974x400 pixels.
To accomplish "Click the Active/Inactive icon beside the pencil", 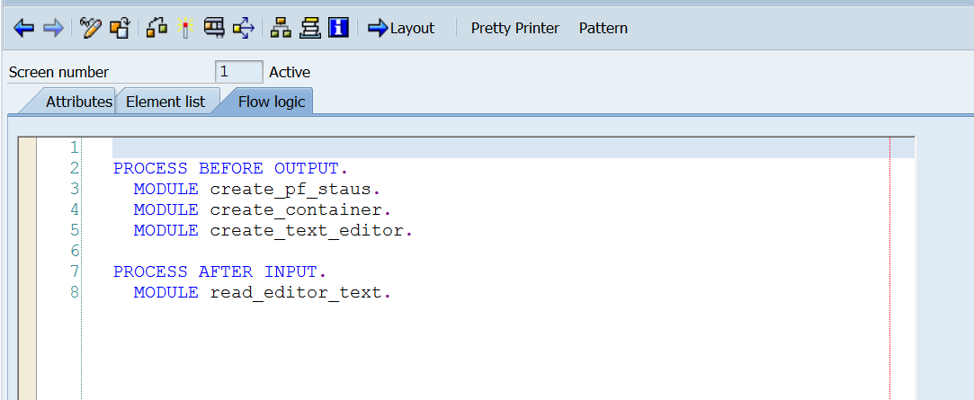I will point(119,29).
